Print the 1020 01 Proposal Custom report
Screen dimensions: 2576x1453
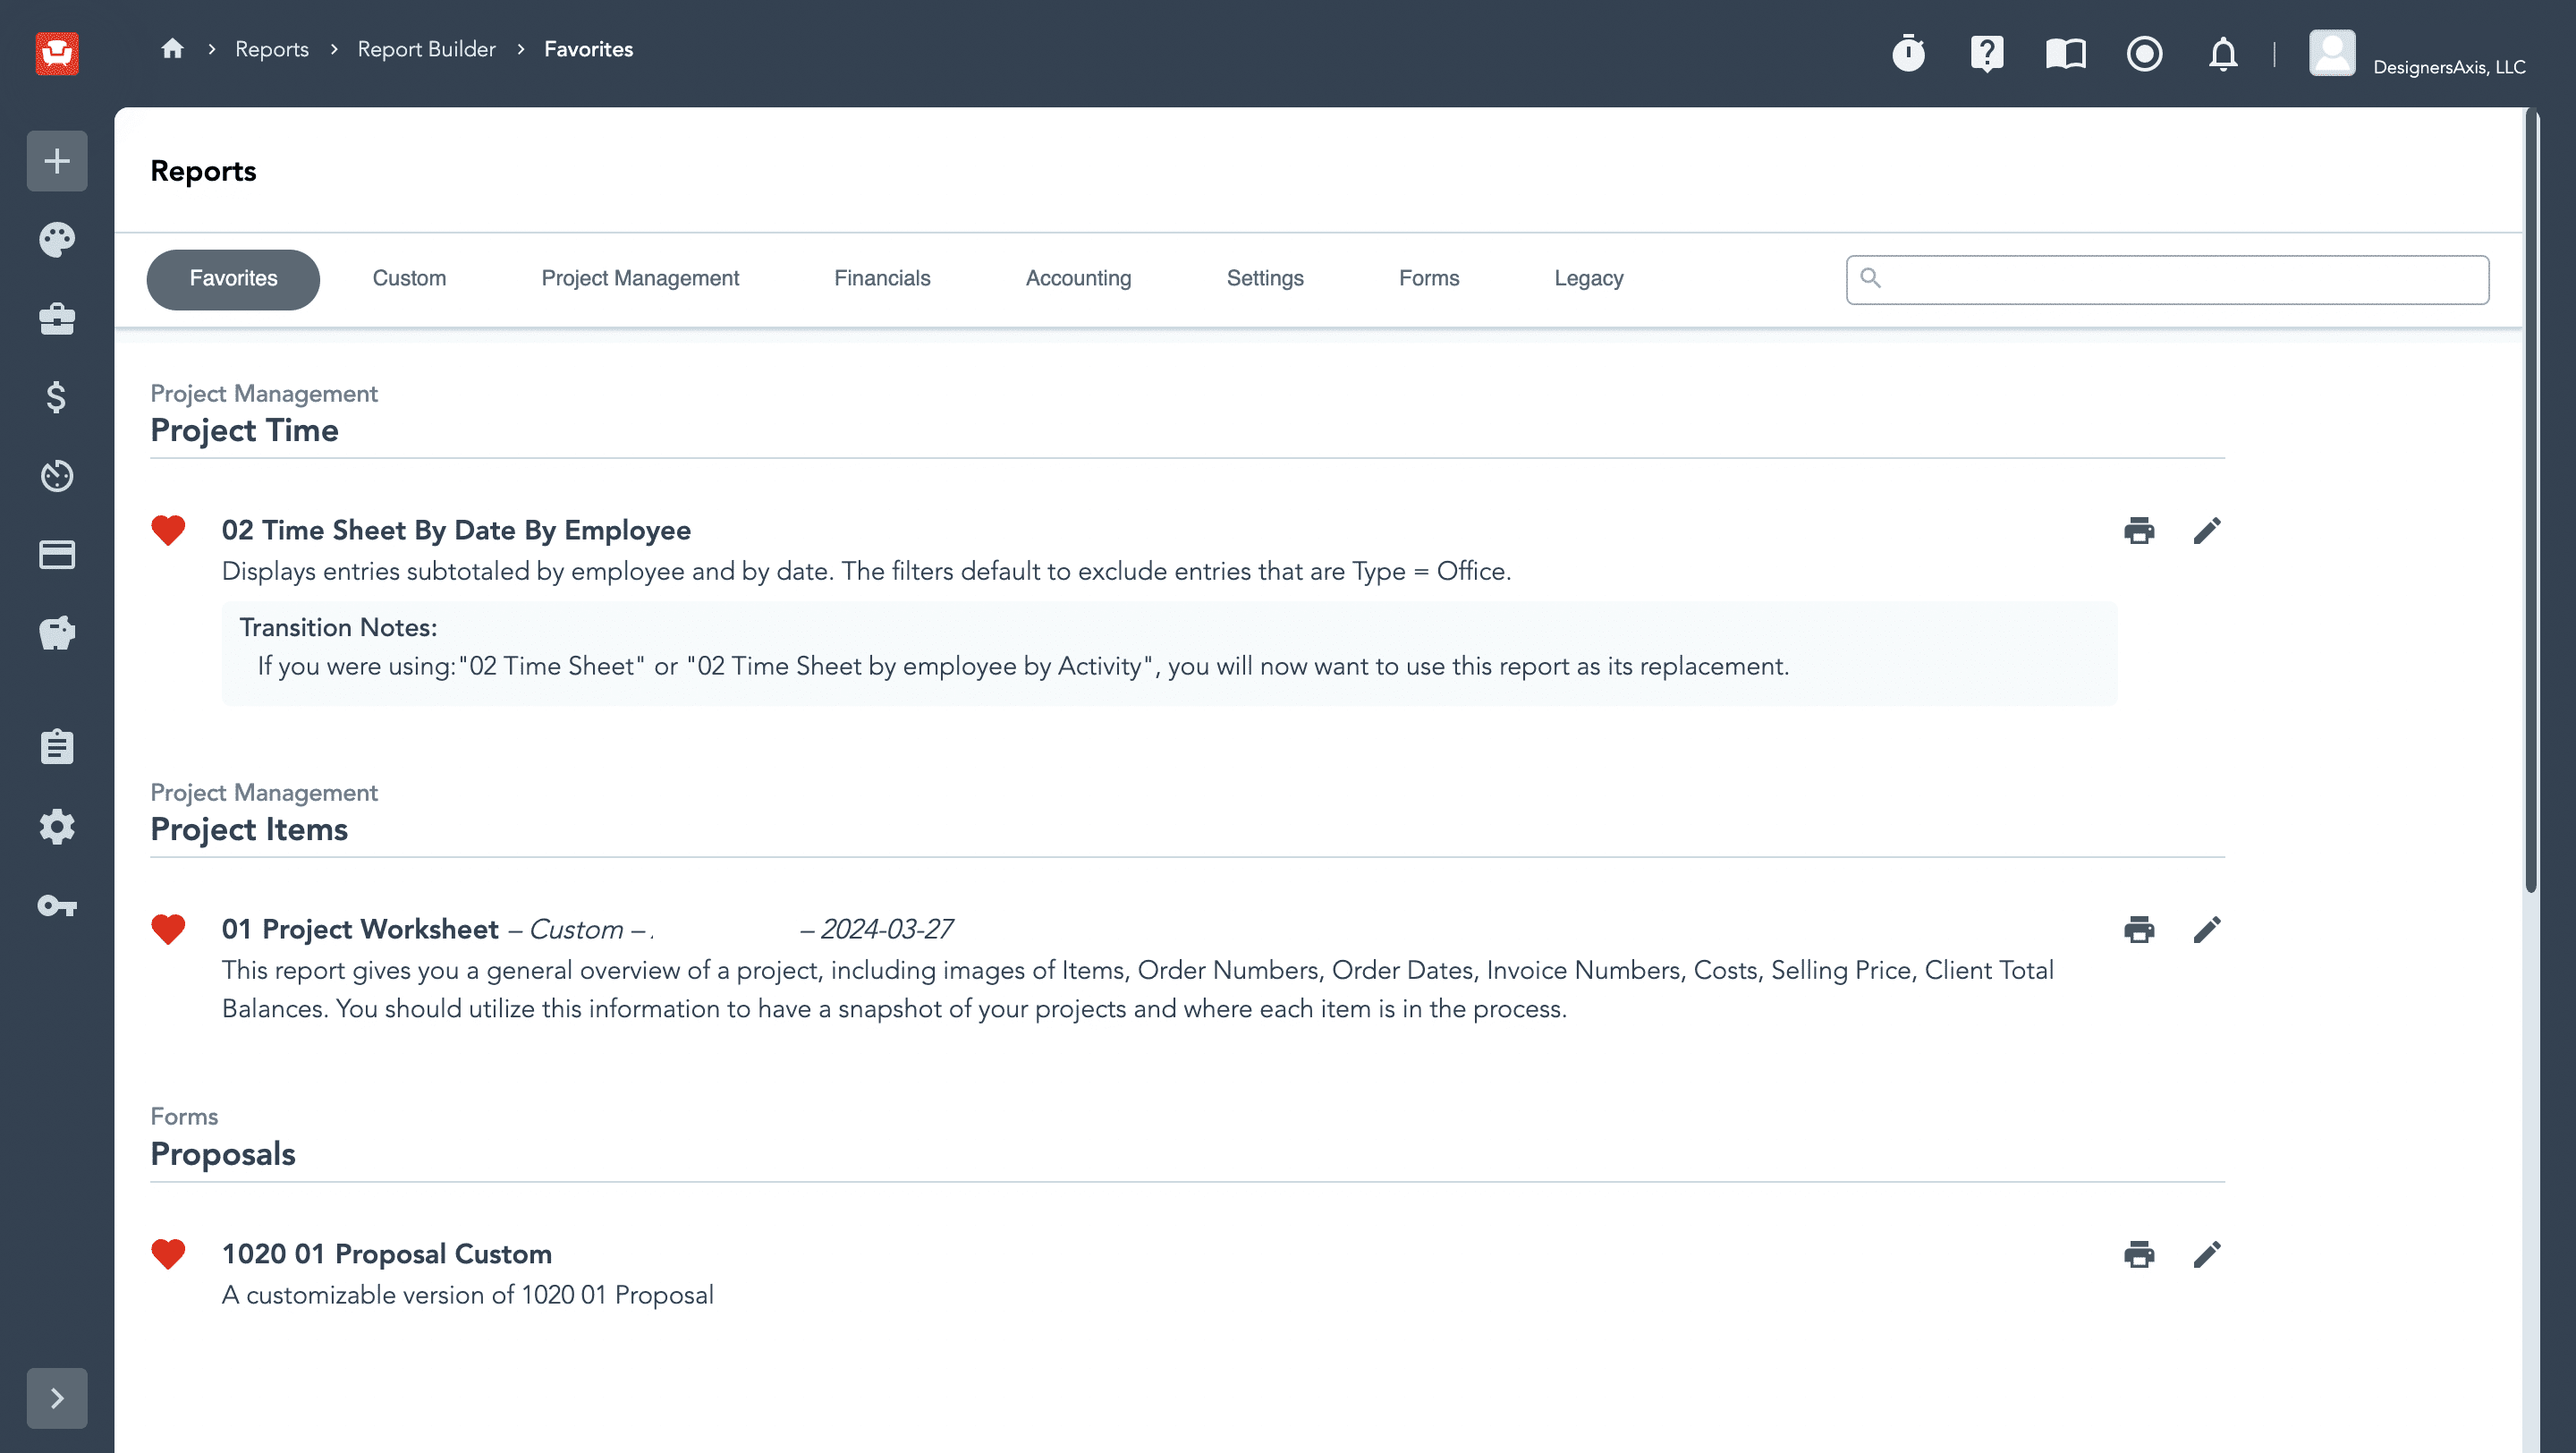(2139, 1254)
